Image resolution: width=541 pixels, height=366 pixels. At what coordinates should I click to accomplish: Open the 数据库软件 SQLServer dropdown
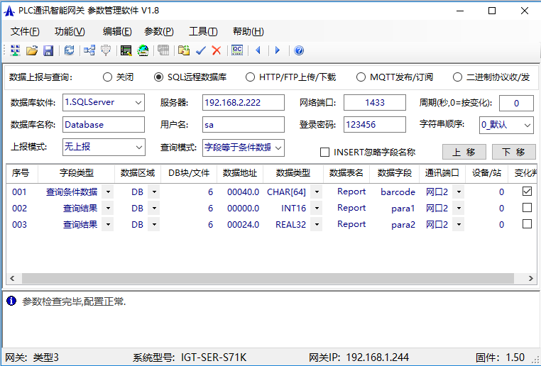click(x=138, y=102)
